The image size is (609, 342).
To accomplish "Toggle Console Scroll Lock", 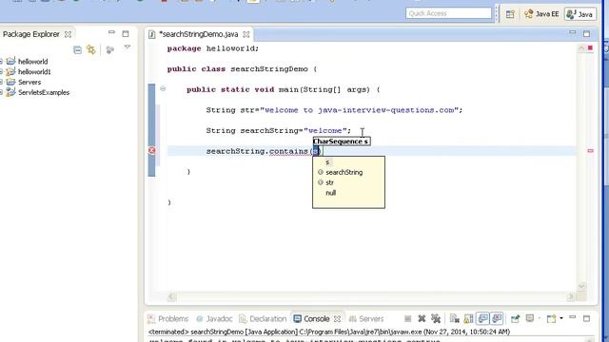I will click(x=468, y=319).
